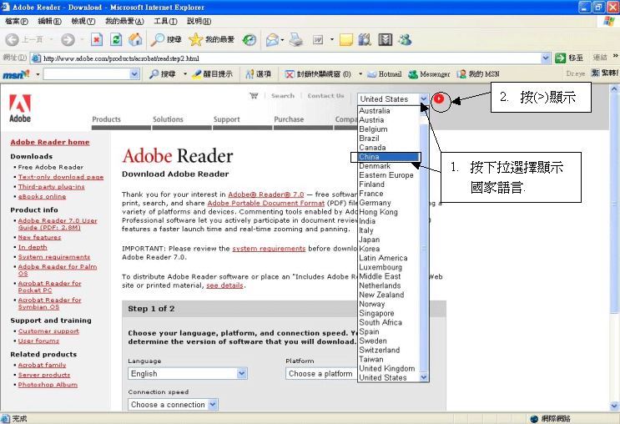Click the Products navigation tab
The height and width of the screenshot is (424, 620).
pos(106,119)
